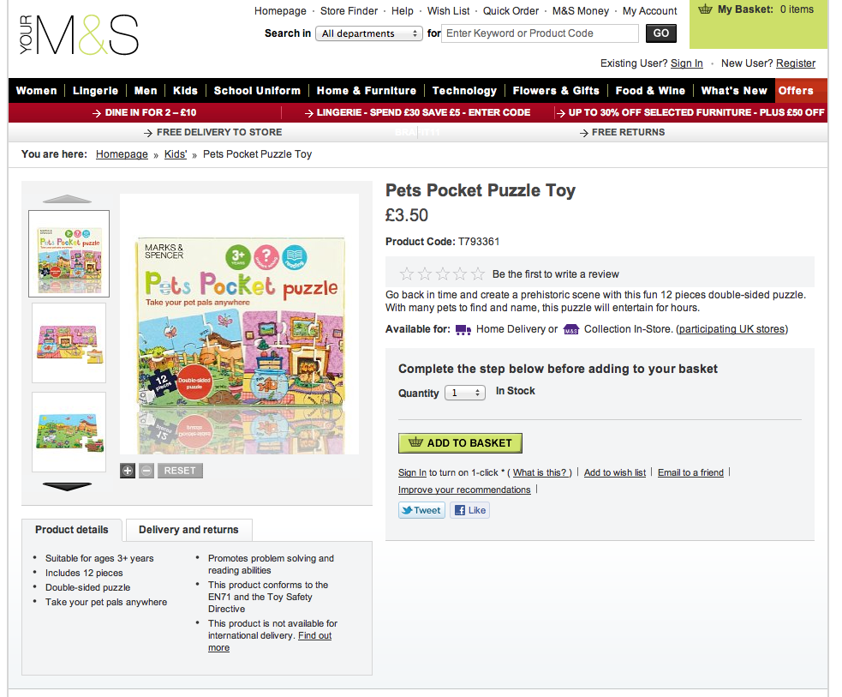Click the Facebook Like button
842x697 pixels.
coord(470,510)
